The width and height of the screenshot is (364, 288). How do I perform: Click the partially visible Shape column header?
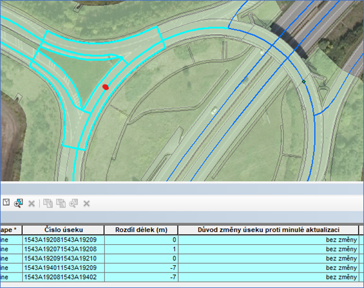(x=9, y=230)
